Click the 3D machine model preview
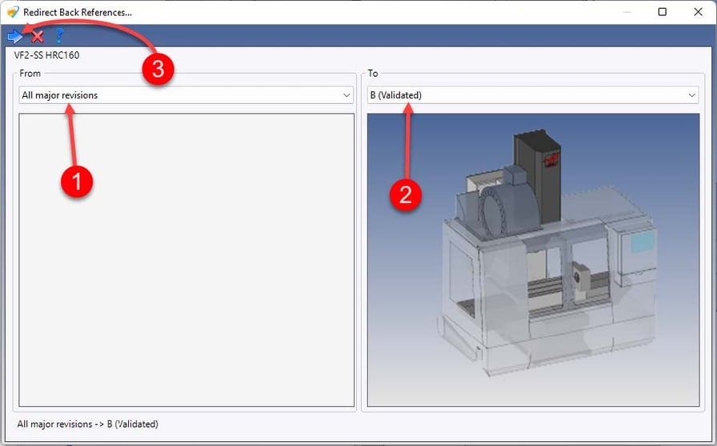The height and width of the screenshot is (446, 717). 533,259
